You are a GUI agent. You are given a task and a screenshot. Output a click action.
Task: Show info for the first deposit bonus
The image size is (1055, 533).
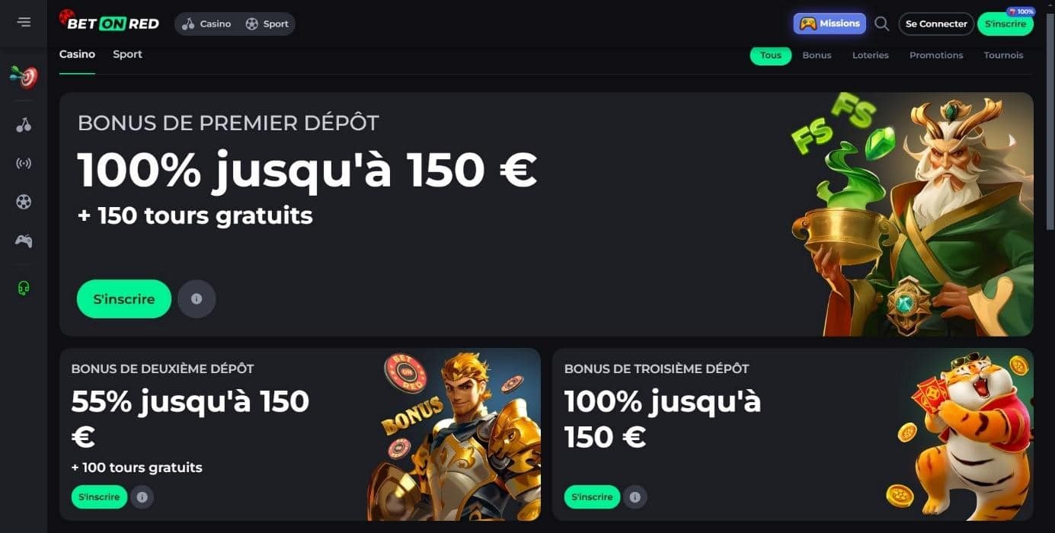197,299
